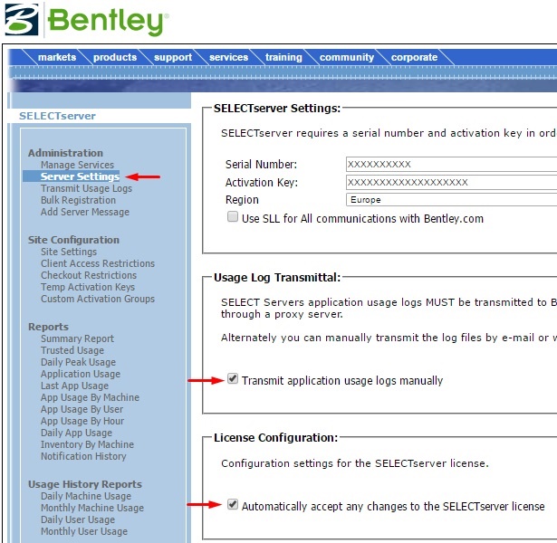Open the Region dropdown showing Europe
Screen dimensions: 557x543
pos(452,199)
